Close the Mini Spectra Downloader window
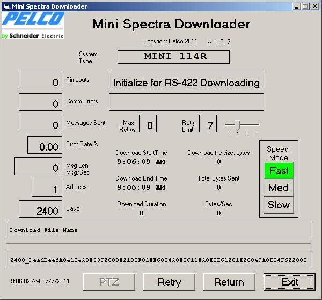The width and height of the screenshot is (322, 300). (x=315, y=6)
